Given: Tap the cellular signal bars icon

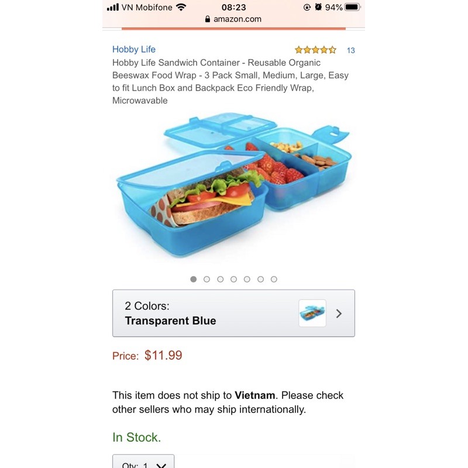Looking at the screenshot, I should pos(112,8).
